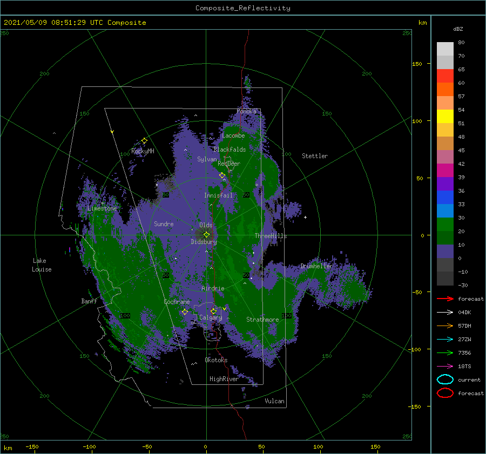Click the Didsbury city label

(204, 242)
